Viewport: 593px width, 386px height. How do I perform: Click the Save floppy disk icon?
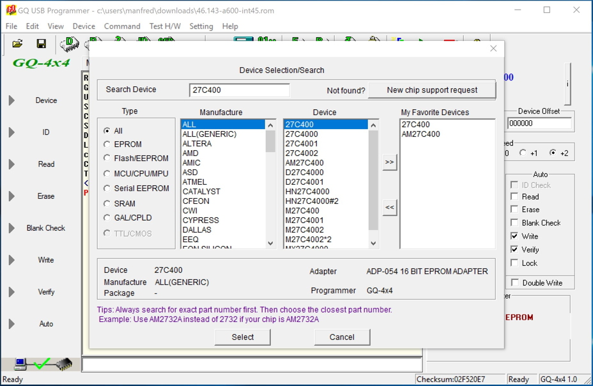point(41,43)
